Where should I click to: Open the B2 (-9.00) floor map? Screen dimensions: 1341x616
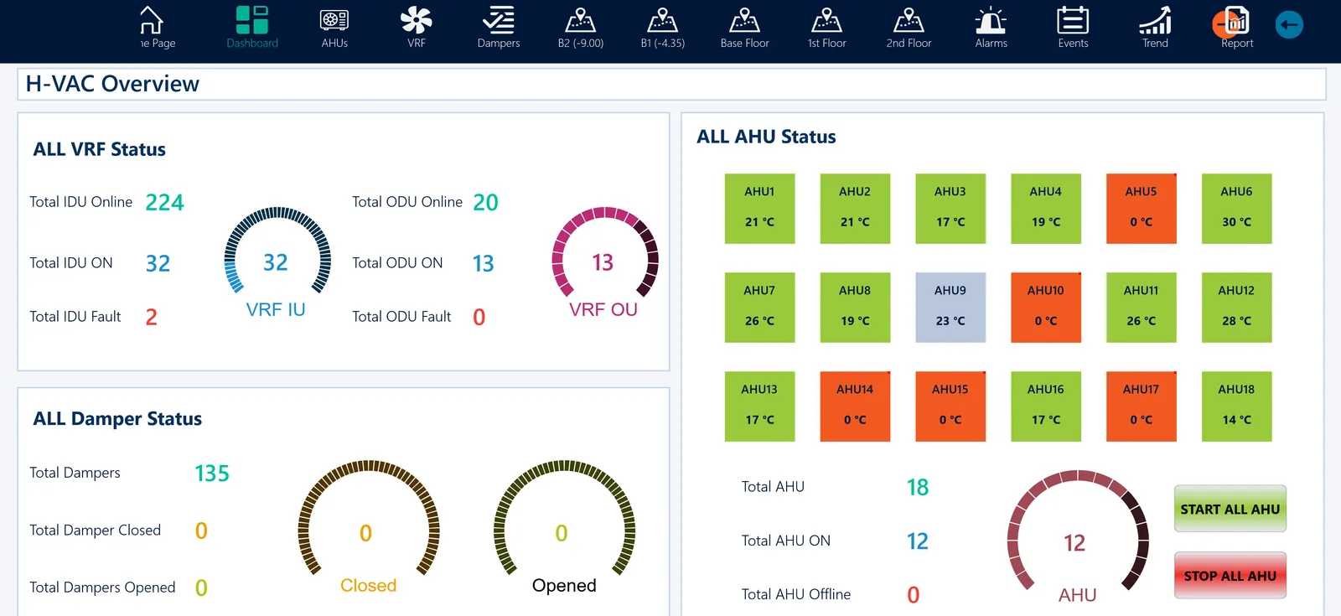(x=581, y=20)
